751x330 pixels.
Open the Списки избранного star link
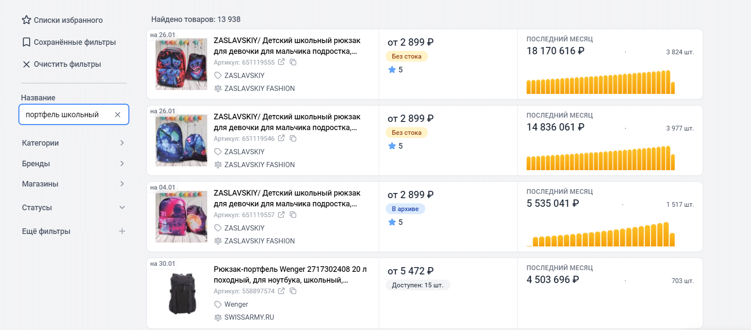[62, 20]
